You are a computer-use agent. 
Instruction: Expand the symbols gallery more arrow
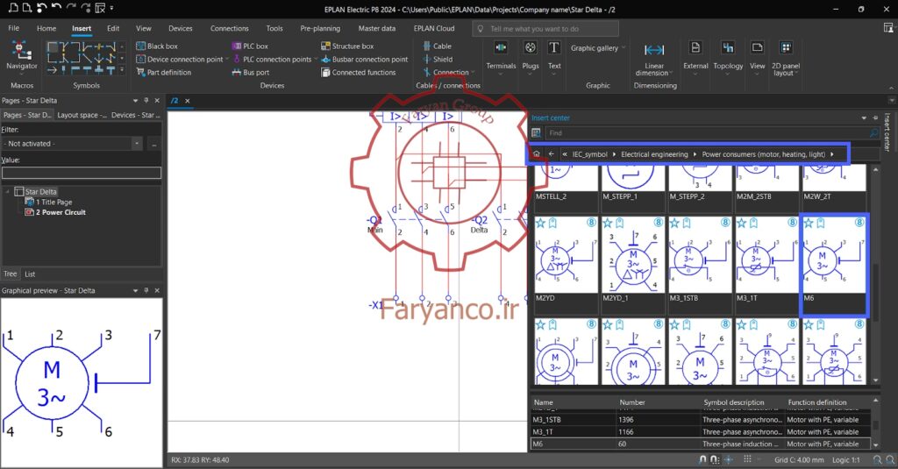point(121,70)
